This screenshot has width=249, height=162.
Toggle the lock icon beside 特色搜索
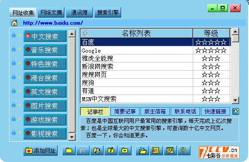(x=14, y=63)
